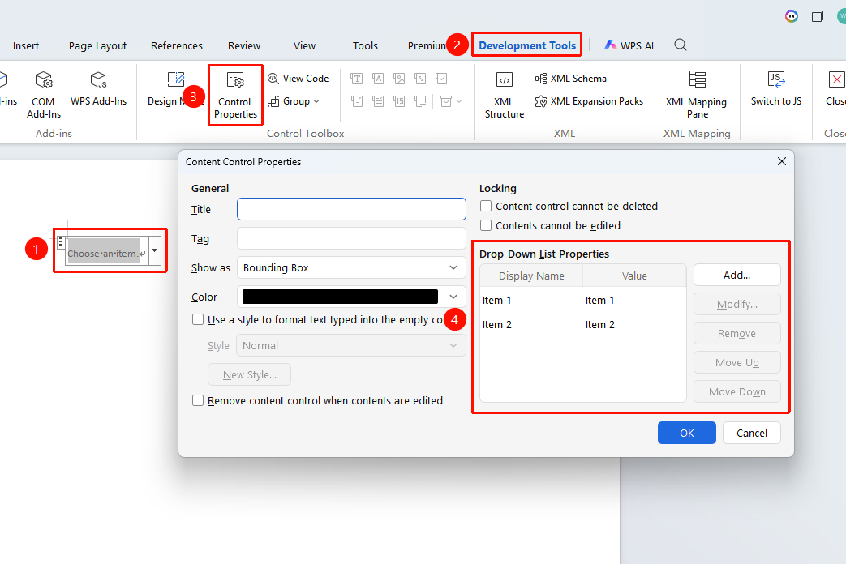Search using the magnifier icon
This screenshot has width=846, height=564.
click(x=681, y=45)
